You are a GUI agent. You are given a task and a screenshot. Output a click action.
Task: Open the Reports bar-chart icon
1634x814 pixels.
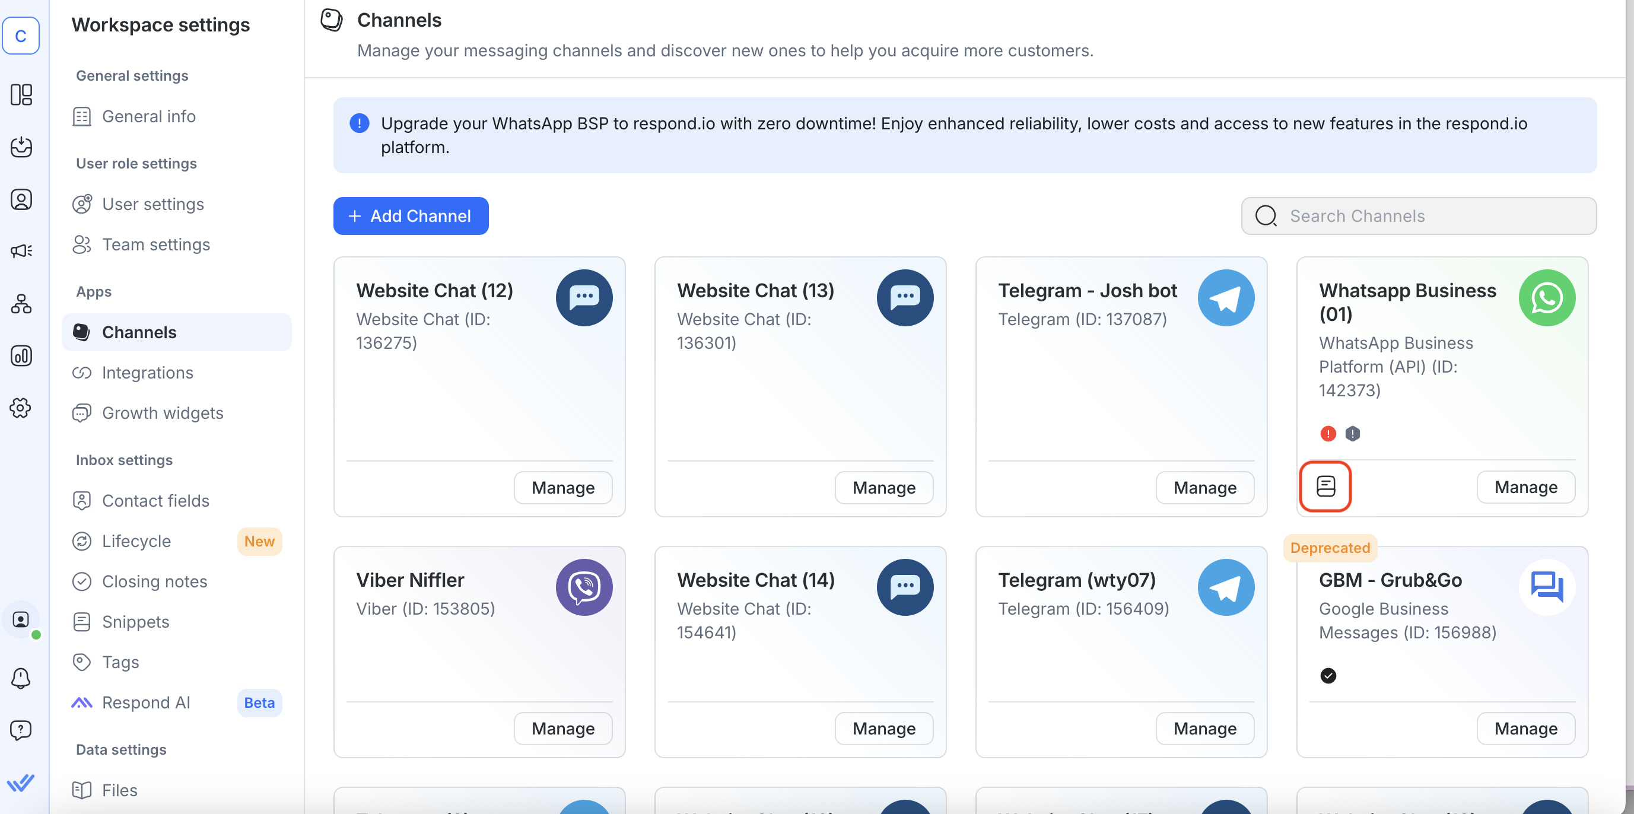[21, 356]
